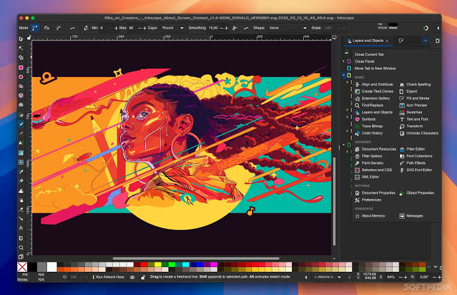Select the Tweak tool

[x=21, y=191]
